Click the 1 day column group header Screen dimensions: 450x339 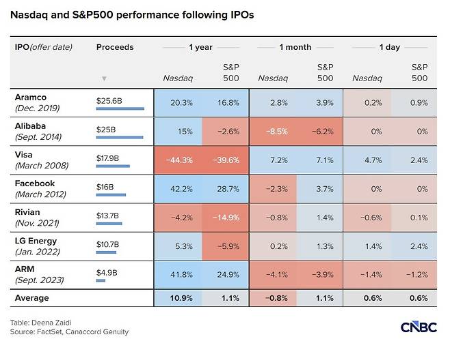(x=389, y=47)
